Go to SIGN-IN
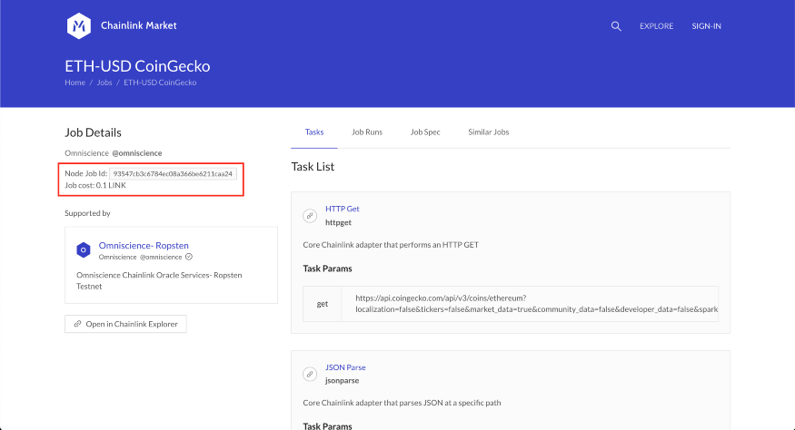Screen dimensions: 795x430 [706, 26]
